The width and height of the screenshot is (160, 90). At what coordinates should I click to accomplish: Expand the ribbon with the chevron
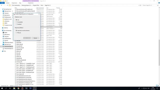(157, 3)
